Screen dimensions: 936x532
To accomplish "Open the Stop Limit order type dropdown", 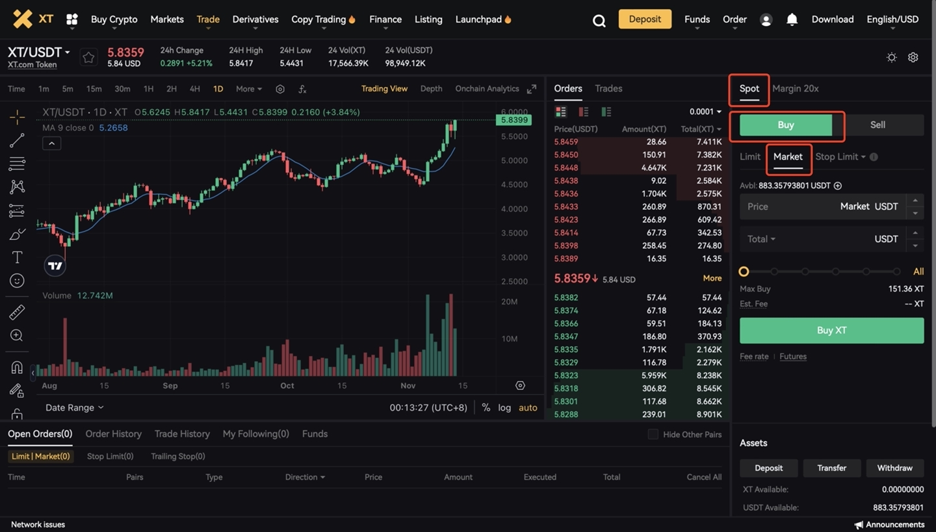I will pyautogui.click(x=840, y=157).
